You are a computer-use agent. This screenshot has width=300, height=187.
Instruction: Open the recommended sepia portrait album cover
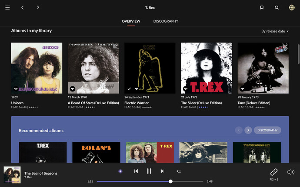(x=203, y=152)
